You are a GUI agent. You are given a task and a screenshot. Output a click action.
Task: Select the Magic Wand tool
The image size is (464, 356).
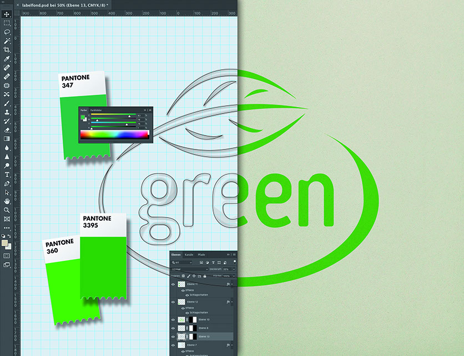7,41
